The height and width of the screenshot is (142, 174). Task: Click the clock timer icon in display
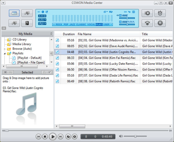(43, 12)
